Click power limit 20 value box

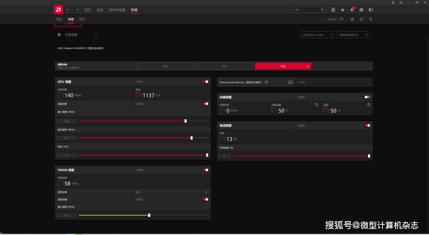pyautogui.click(x=224, y=156)
